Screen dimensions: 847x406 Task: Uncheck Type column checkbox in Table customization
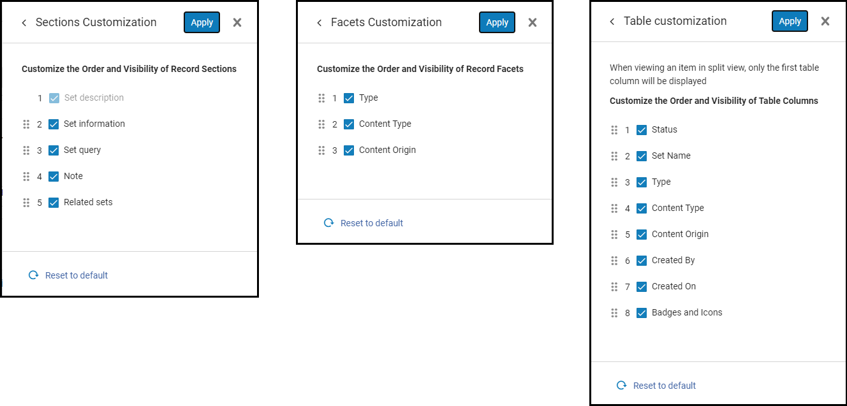642,182
